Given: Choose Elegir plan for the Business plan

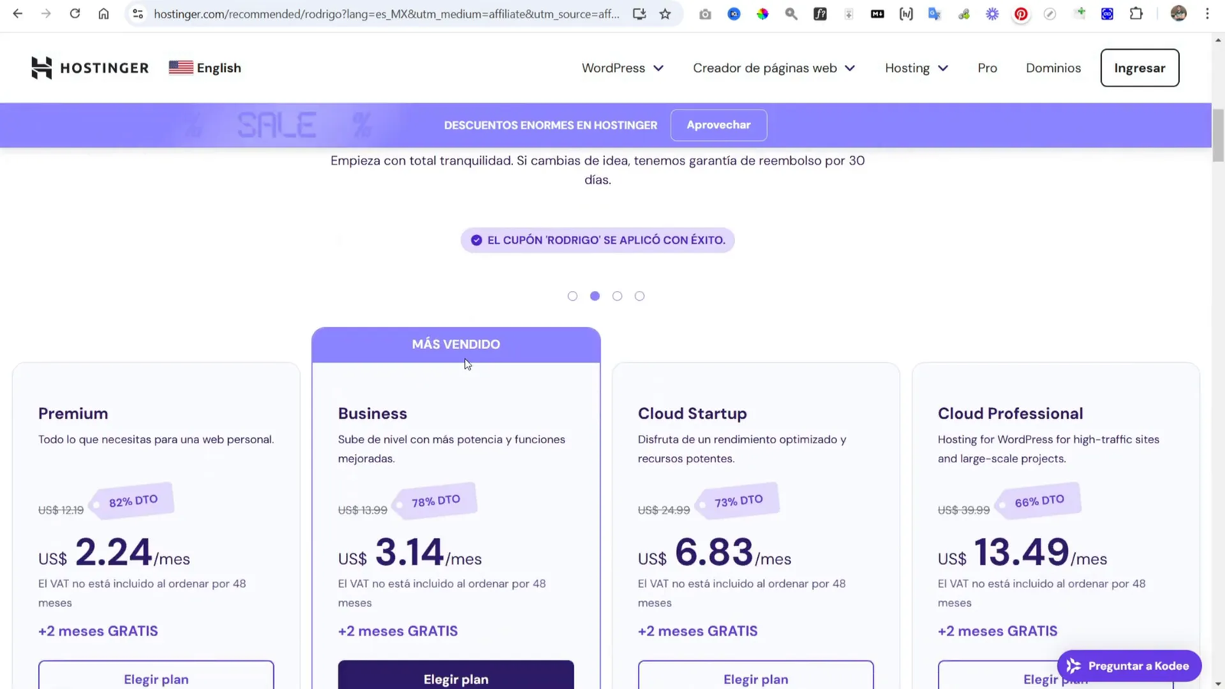Looking at the screenshot, I should click(456, 678).
